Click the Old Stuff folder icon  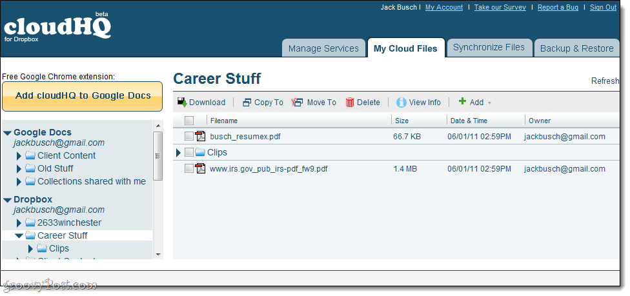click(30, 168)
